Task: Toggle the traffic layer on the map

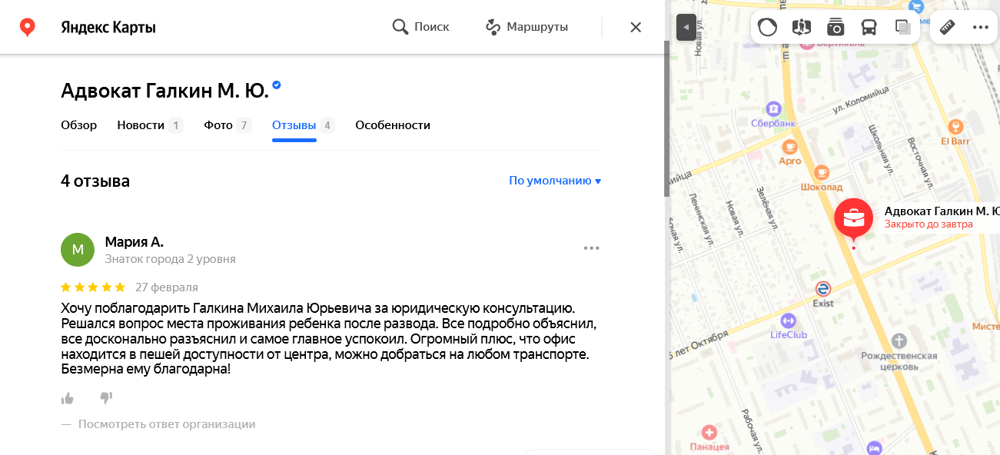Action: [x=767, y=28]
